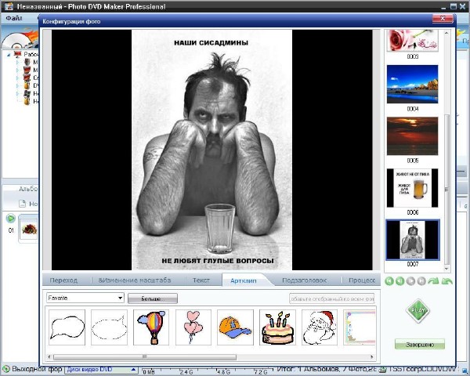The width and height of the screenshot is (470, 376).
Task: Select the beer mug thumbnail 0006
Action: (412, 187)
